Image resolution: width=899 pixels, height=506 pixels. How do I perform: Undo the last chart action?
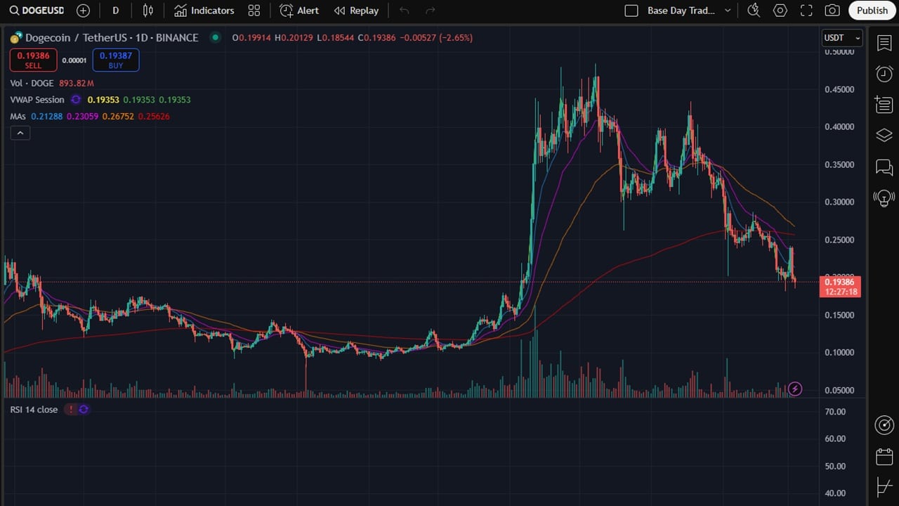click(x=404, y=11)
